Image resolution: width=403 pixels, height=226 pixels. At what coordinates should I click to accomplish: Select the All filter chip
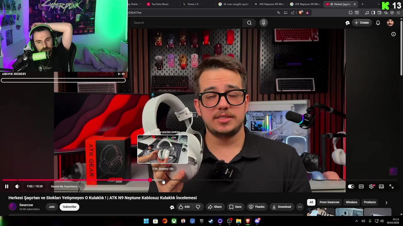pyautogui.click(x=311, y=202)
